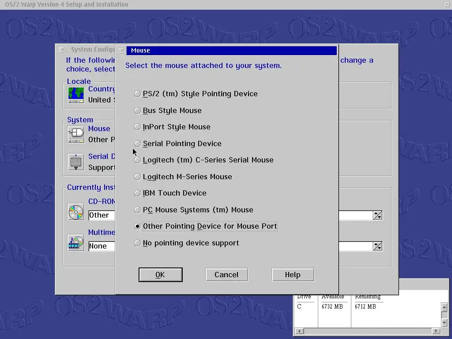Open System Configuration window system menu icon
Viewport: 452px width, 339px height.
(61, 50)
